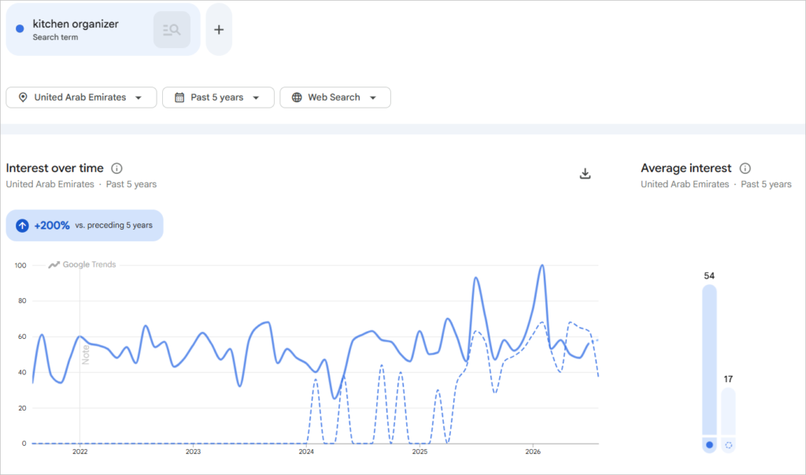
Task: Click the search explore icon in term chip
Action: pos(172,30)
